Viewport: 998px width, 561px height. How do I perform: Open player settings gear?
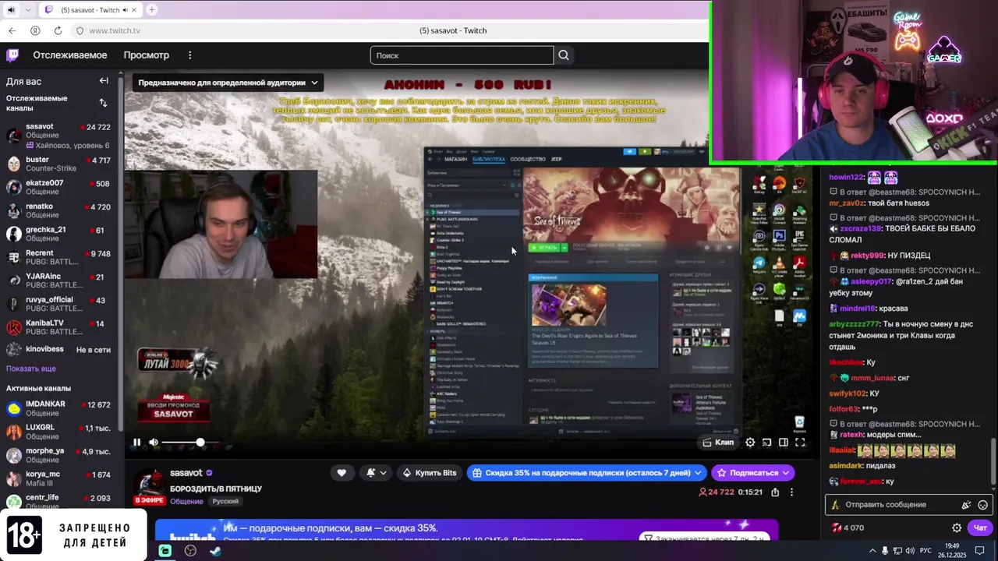[x=750, y=442]
